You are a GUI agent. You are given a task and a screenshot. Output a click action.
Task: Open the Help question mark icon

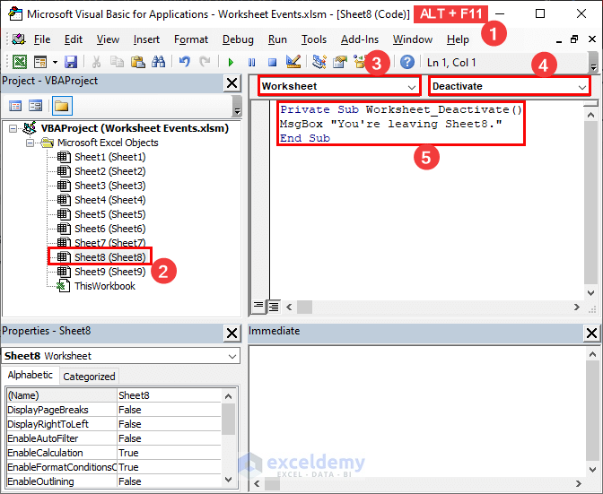pos(407,62)
